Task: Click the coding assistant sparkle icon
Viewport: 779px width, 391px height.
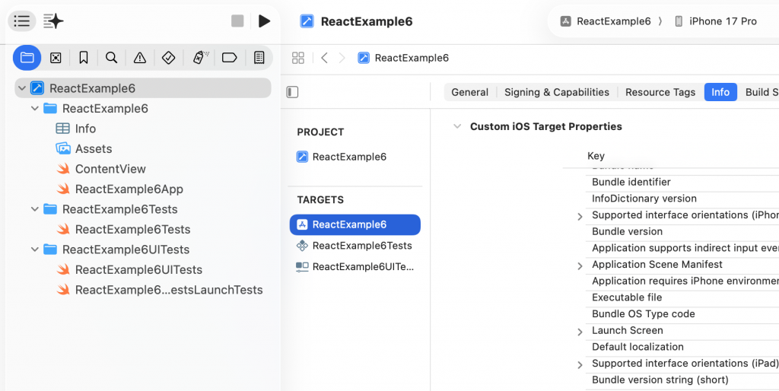Action: [x=53, y=21]
